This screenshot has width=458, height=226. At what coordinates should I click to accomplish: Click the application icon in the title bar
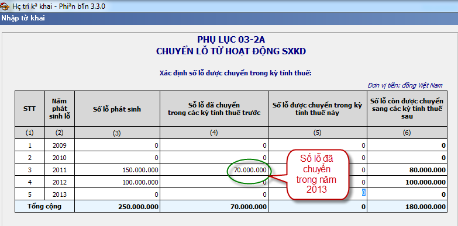coord(5,6)
